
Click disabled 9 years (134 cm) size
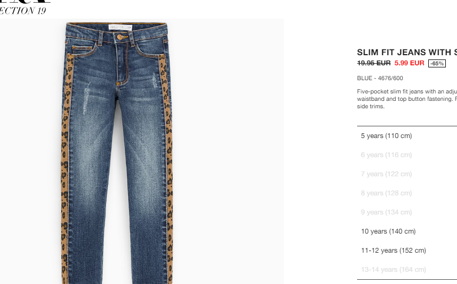(386, 212)
